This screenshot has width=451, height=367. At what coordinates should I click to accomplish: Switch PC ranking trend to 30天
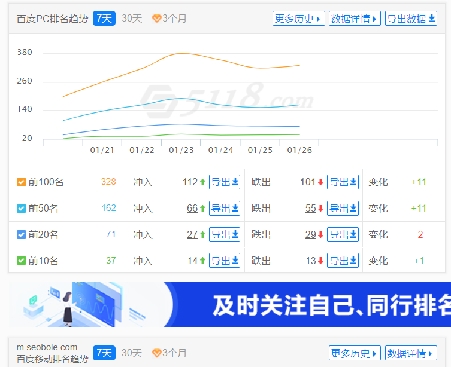pyautogui.click(x=132, y=19)
